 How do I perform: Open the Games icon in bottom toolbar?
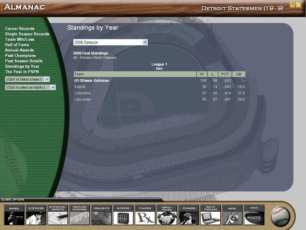pyautogui.click(x=14, y=215)
